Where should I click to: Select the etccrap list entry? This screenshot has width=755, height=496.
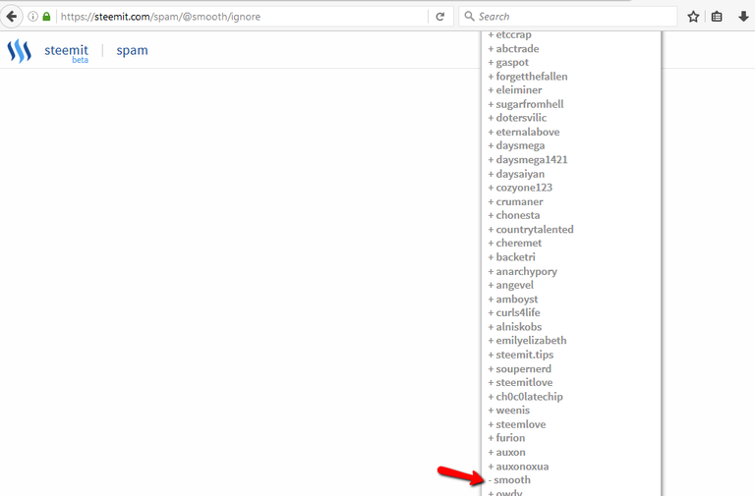[509, 34]
